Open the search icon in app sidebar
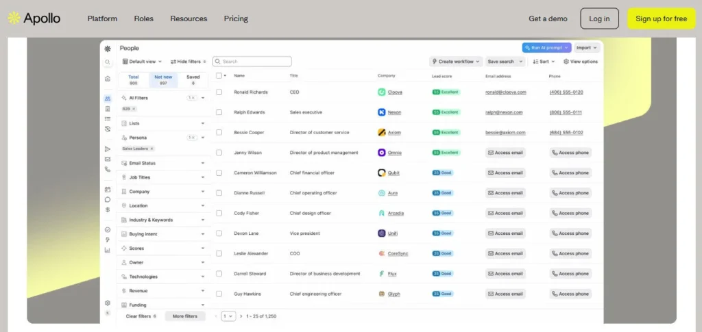The height and width of the screenshot is (332, 702). 108,62
